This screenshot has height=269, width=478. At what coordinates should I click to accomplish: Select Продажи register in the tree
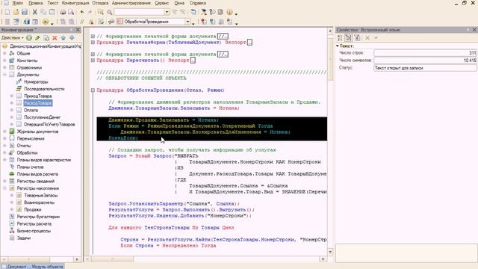[x=33, y=209]
